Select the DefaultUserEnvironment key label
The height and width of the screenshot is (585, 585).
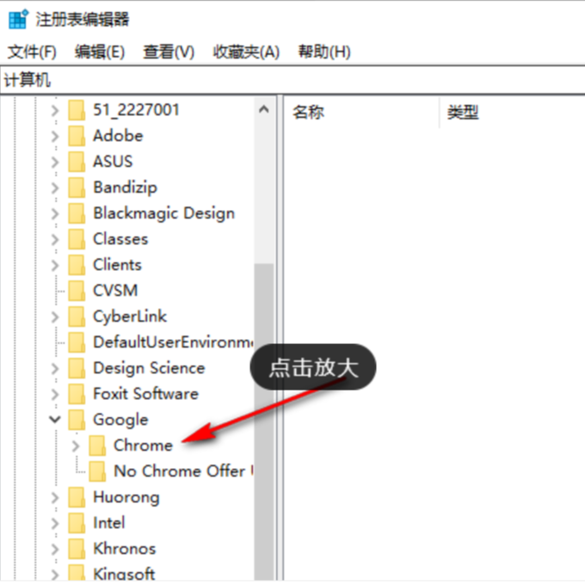(x=173, y=342)
